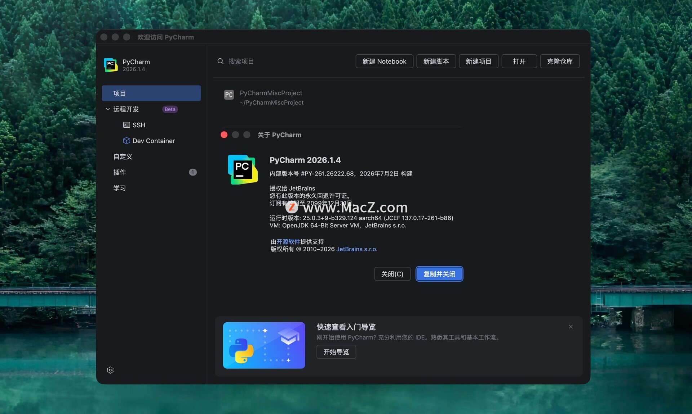Screen dimensions: 692x414
Task: Open the JetBrains s.r.o. link
Action: click(x=357, y=249)
